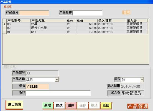Click the 单价 ¥50.00 field

tap(37, 87)
